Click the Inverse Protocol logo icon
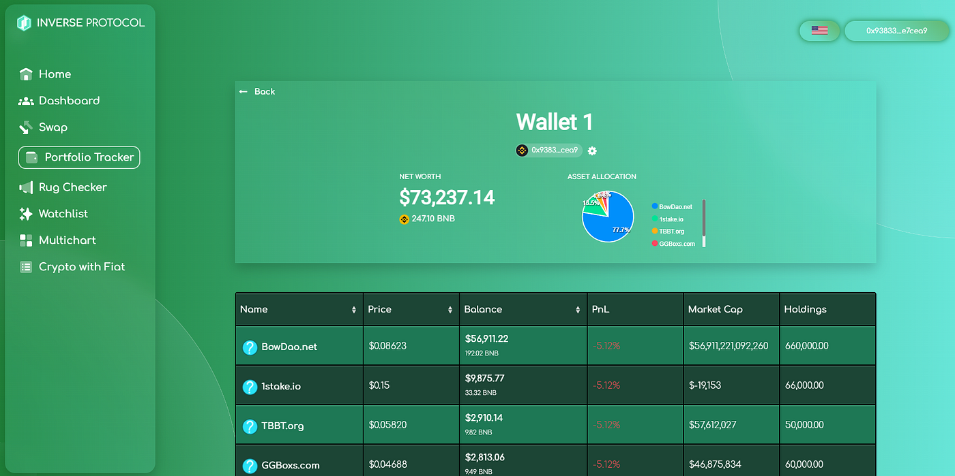Viewport: 955px width, 476px height. point(25,22)
